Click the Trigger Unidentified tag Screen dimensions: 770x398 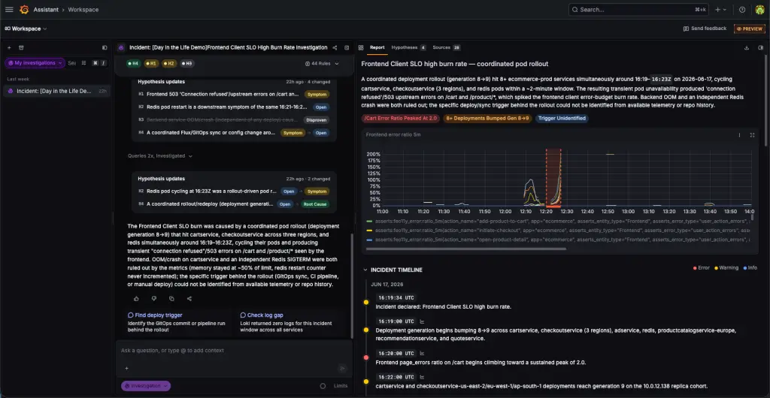562,118
